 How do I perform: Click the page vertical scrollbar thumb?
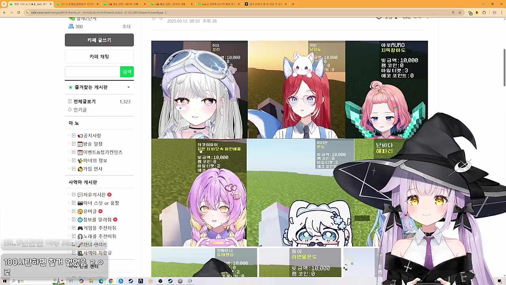[504, 67]
